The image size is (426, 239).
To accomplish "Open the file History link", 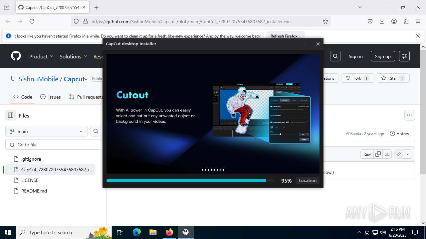I will coord(399,133).
